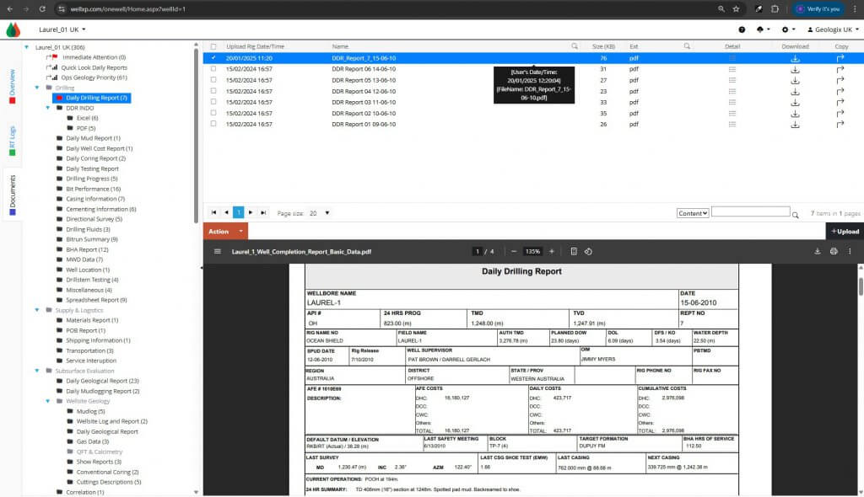864x497 pixels.
Task: Open Bit Performance (16) folder
Action: coord(93,189)
